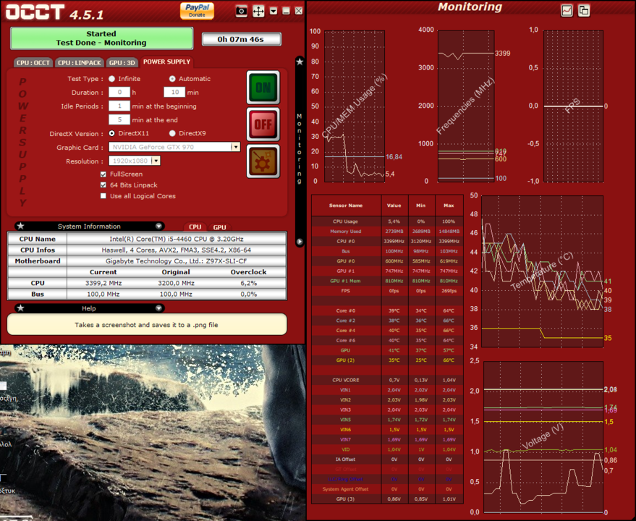This screenshot has width=636, height=521.
Task: Choose the DirectX11 radio button
Action: (112, 133)
